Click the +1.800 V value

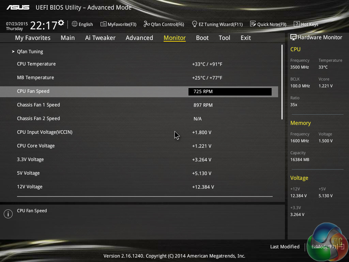point(202,132)
